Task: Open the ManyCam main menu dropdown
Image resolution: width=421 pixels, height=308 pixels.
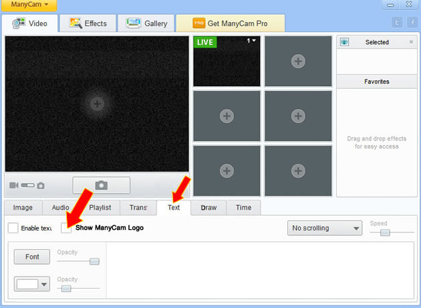Action: tap(29, 5)
